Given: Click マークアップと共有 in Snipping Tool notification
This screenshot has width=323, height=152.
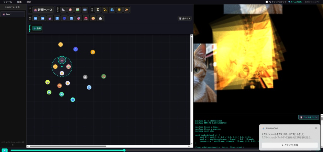Looking at the screenshot, I should [290, 145].
